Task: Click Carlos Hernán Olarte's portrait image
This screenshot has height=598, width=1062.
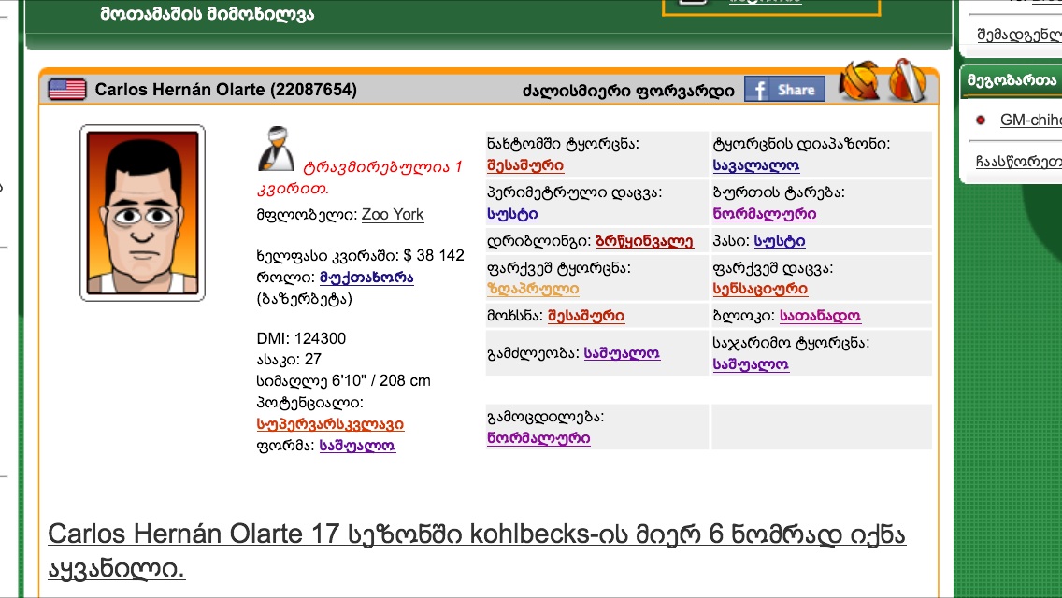Action: point(142,213)
